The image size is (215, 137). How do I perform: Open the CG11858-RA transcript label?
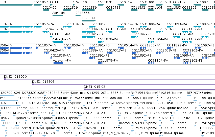click(x=60, y=34)
